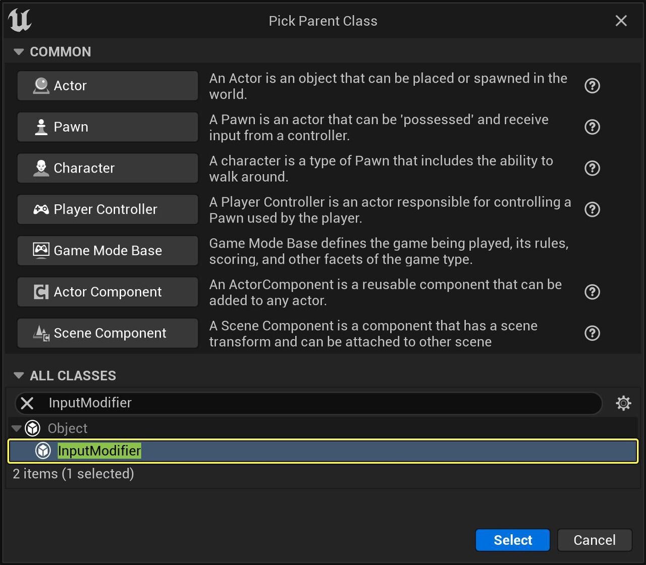
Task: Open help for Player Controller class
Action: (592, 209)
